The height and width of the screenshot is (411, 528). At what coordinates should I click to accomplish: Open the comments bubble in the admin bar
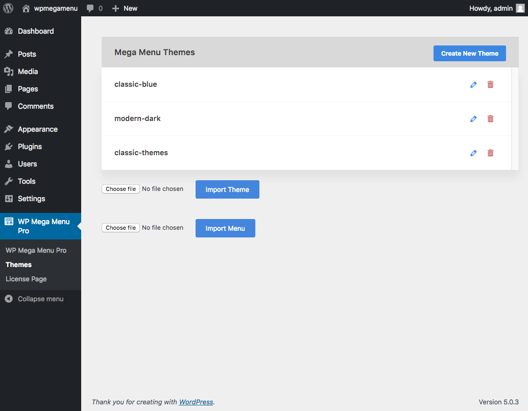click(90, 8)
